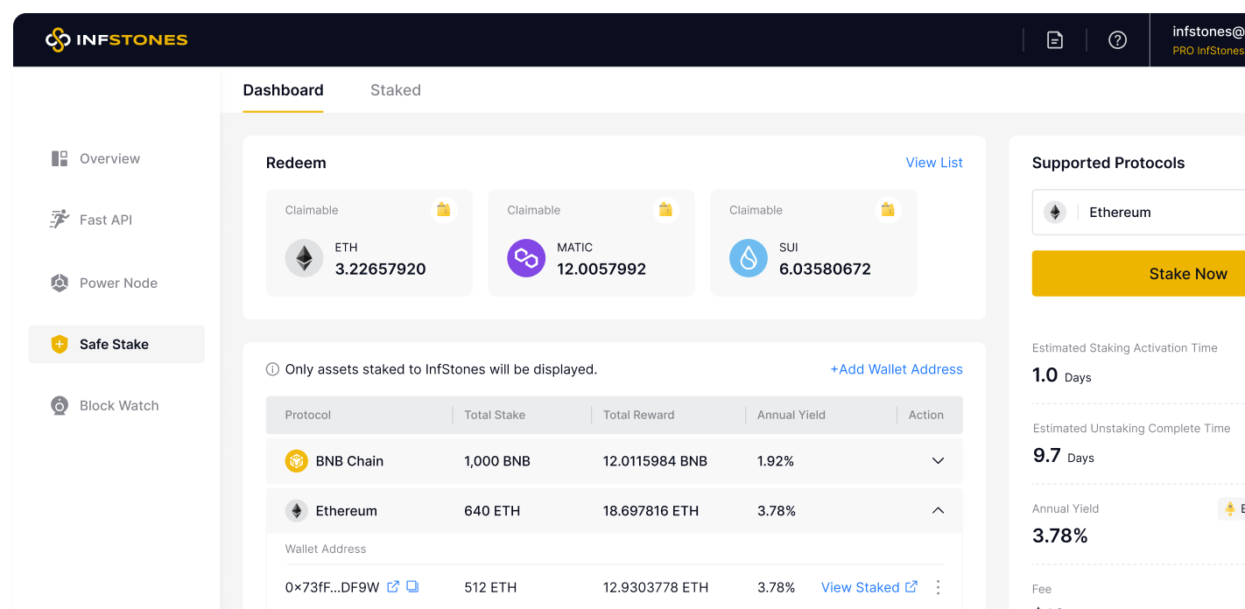Click the info icon beside assets notice
1245x609 pixels.
272,369
